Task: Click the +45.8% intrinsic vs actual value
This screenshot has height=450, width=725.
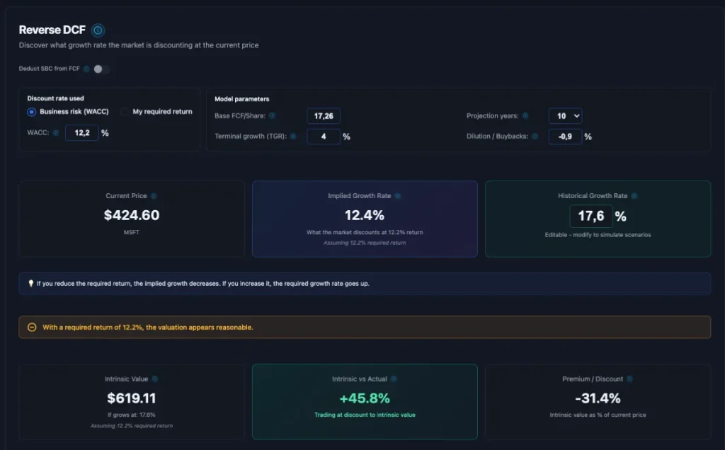Action: tap(365, 398)
